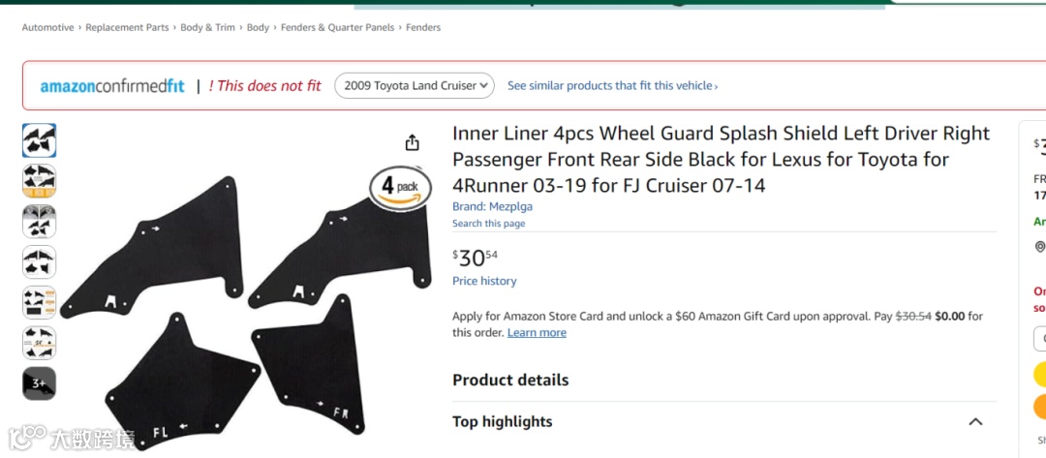Click the amazonconfirmedfit logo

tap(112, 86)
